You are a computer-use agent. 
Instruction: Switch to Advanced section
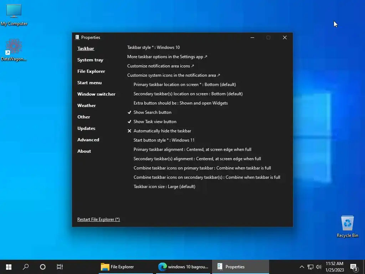[88, 140]
